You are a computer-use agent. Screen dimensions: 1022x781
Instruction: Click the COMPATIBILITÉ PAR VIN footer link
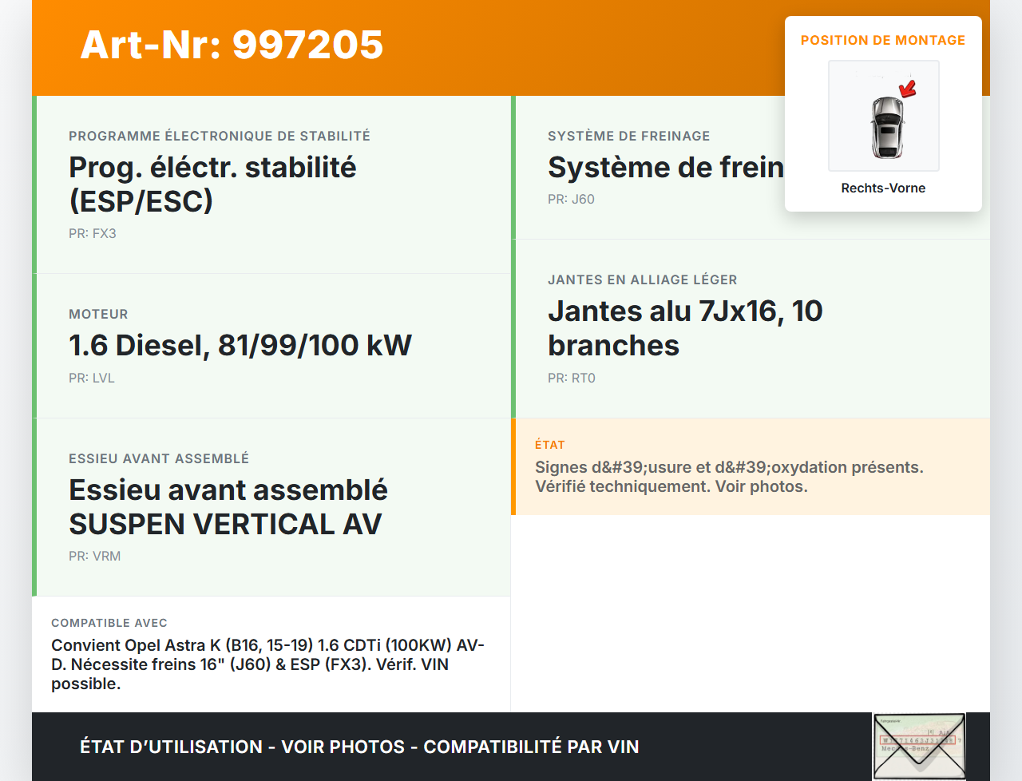pos(533,747)
